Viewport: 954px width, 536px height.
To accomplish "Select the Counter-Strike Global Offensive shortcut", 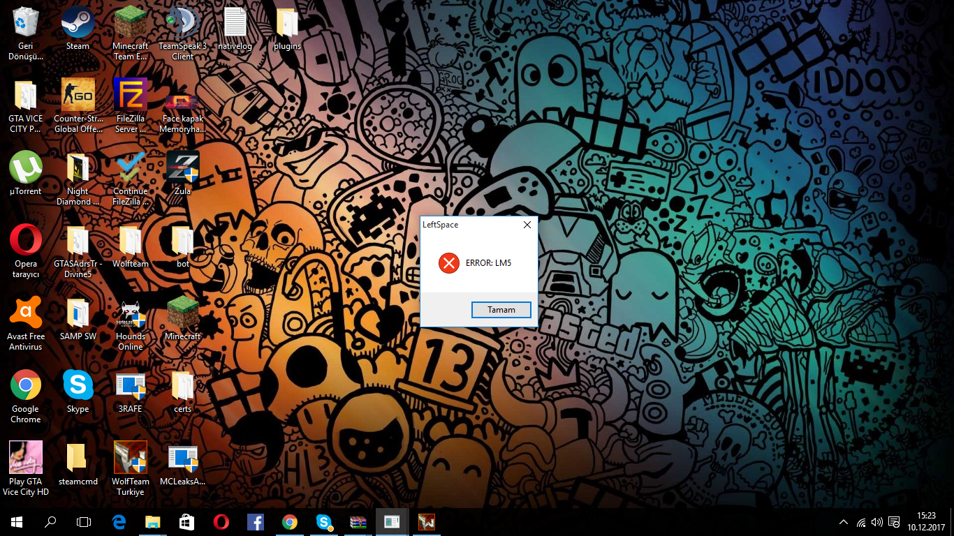I will (x=78, y=106).
